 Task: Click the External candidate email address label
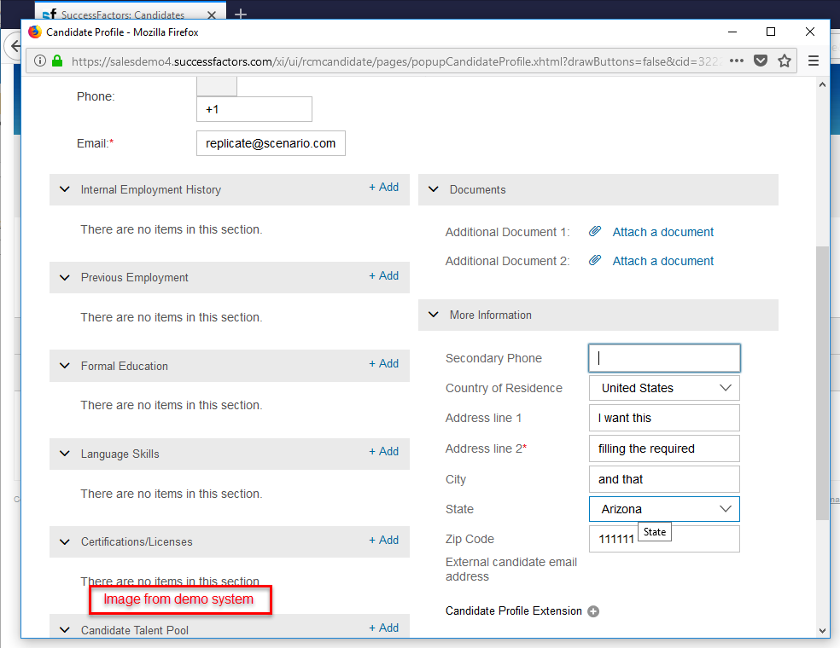pos(511,570)
